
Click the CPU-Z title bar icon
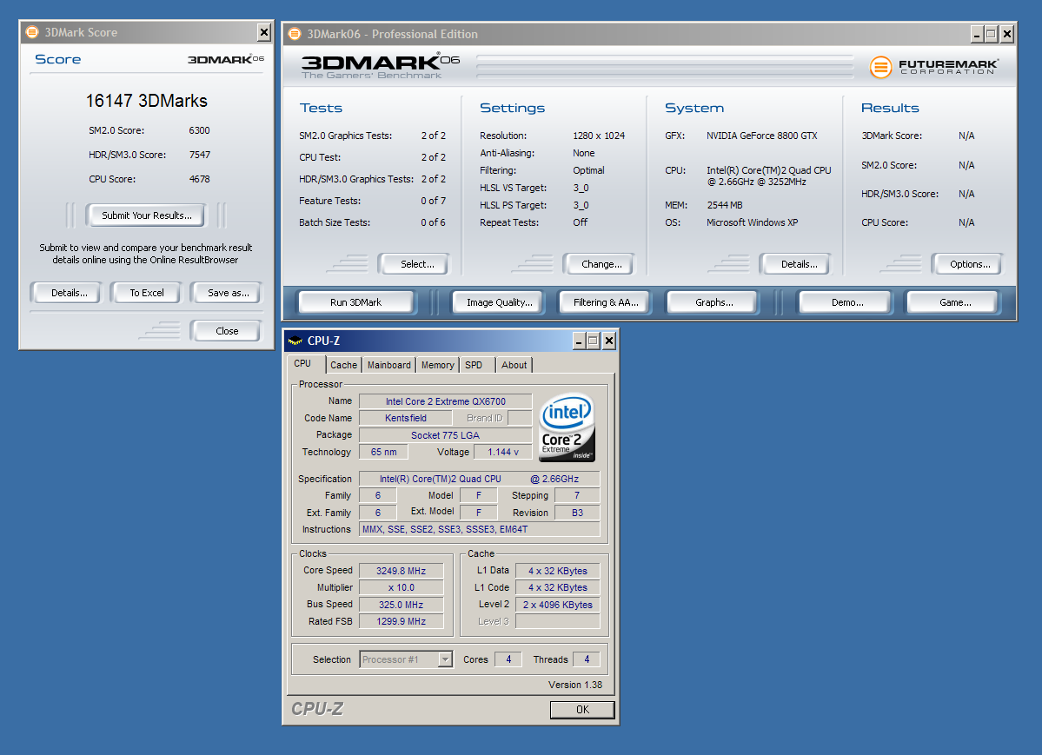(x=295, y=341)
